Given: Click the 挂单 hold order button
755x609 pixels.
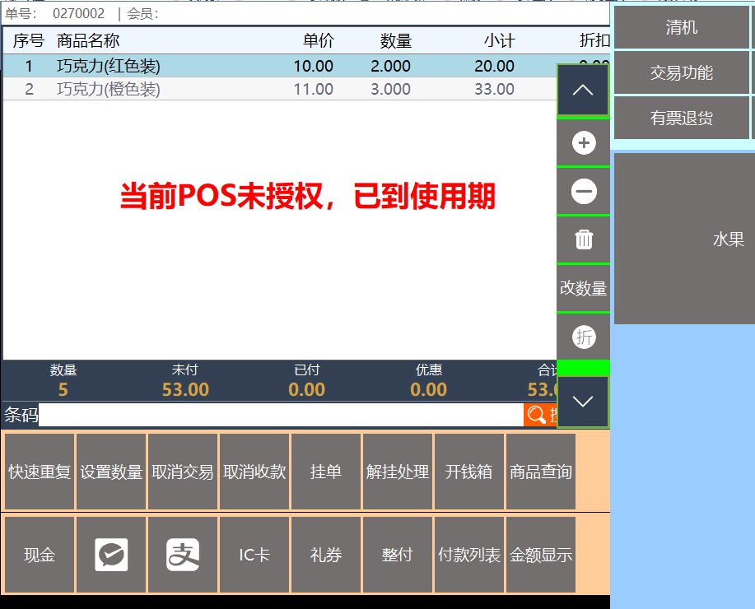Looking at the screenshot, I should pos(326,472).
